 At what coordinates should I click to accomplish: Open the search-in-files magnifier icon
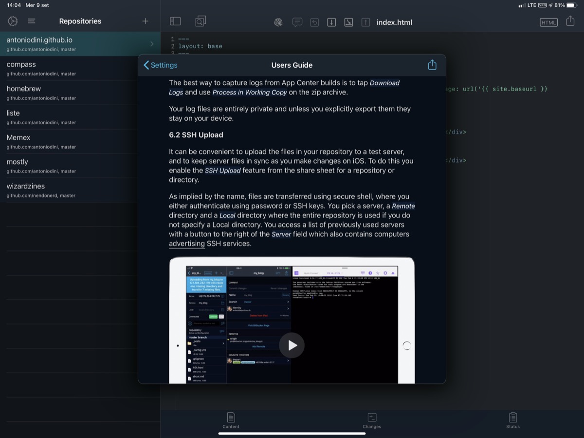[x=200, y=21]
